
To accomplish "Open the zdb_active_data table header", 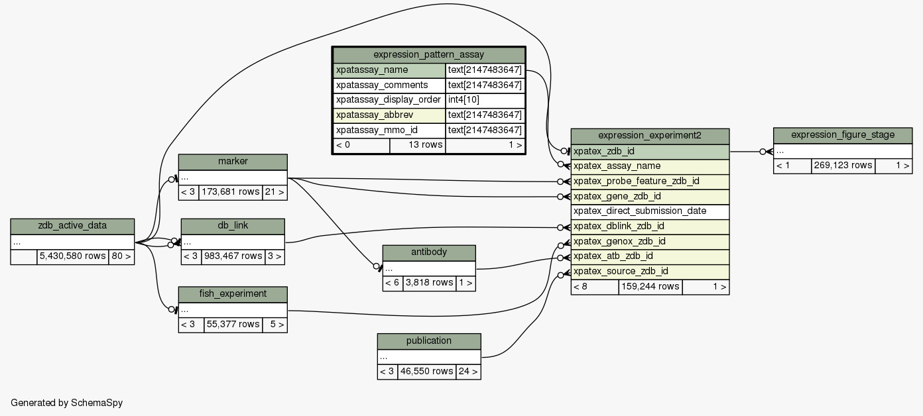I will pos(72,227).
